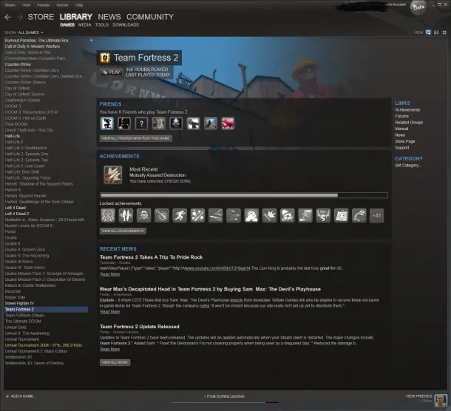Click the Team Fortress 2 game icon in header
The width and height of the screenshot is (451, 411).
[x=105, y=58]
